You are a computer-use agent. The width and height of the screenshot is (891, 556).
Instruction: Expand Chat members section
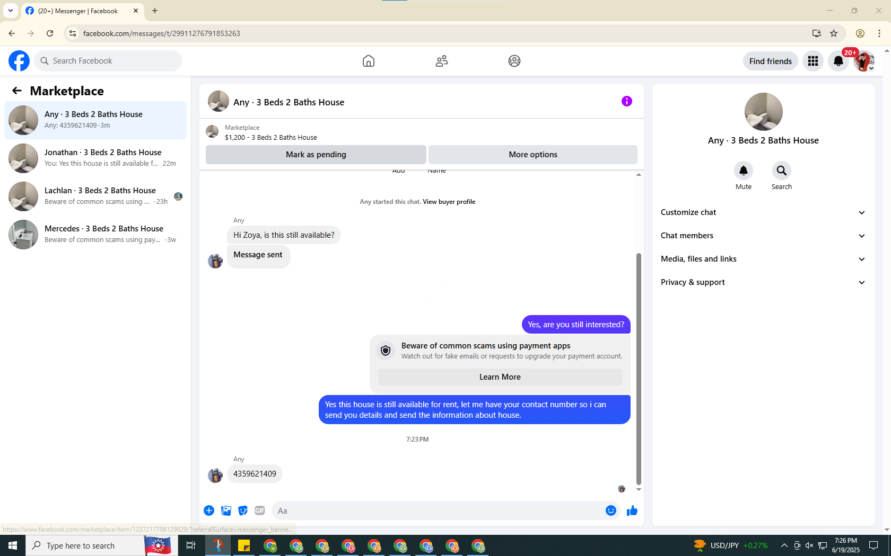763,236
